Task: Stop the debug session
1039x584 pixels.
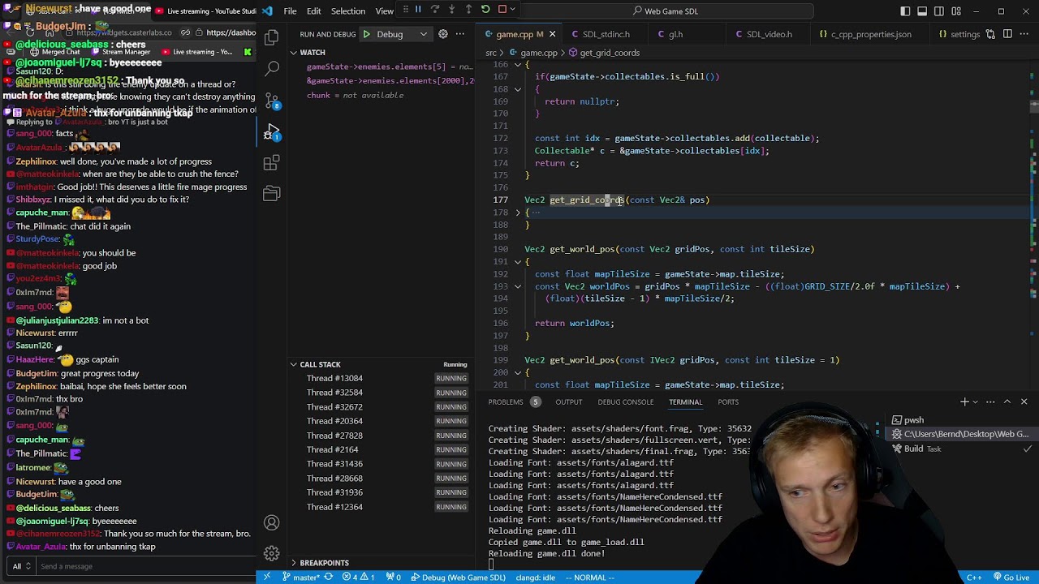Action: [502, 10]
